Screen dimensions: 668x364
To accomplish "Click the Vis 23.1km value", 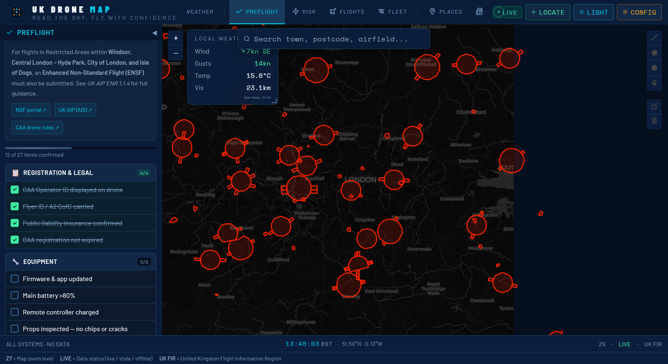I will coord(258,88).
